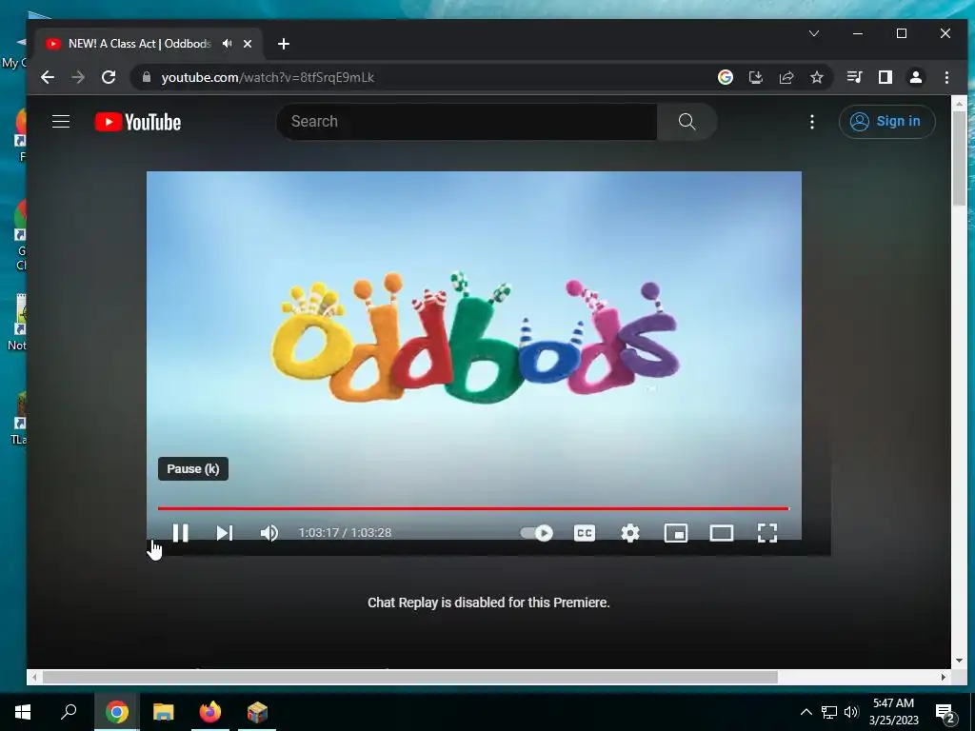The height and width of the screenshot is (731, 975).
Task: Open a new tab with plus button
Action: point(284,44)
